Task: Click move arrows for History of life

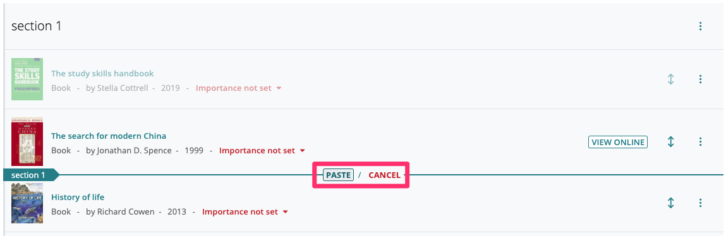Action: tap(670, 203)
